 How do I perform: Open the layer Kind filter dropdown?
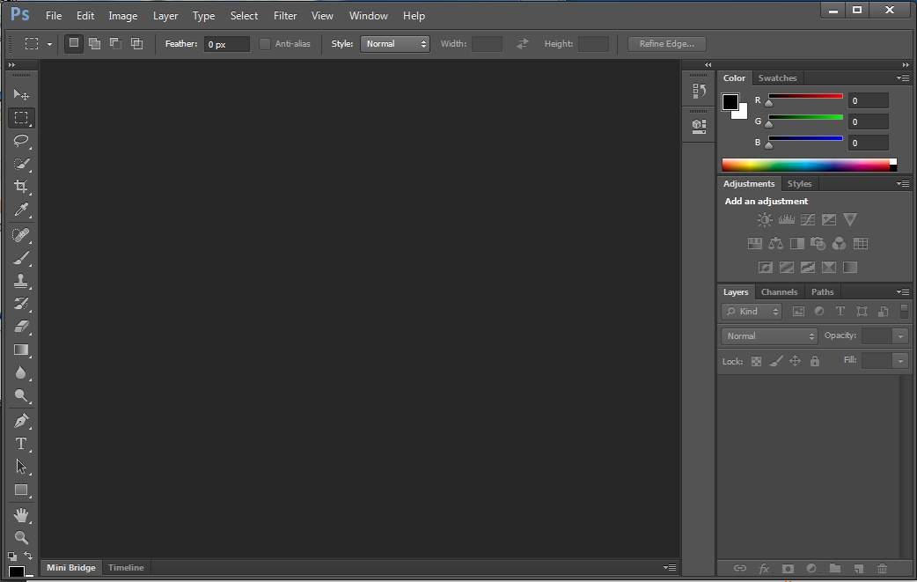click(x=752, y=312)
